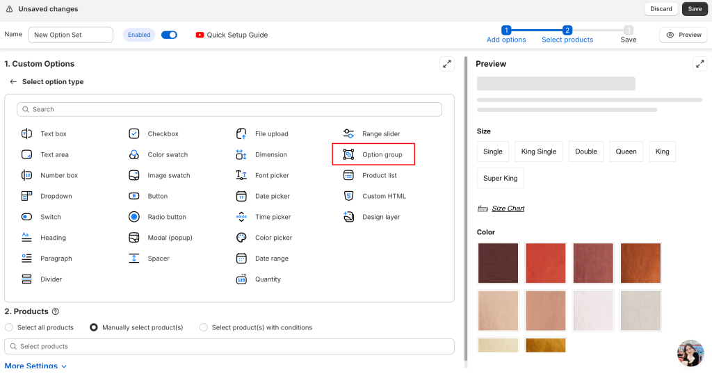
Task: Choose the Color swatch option type icon
Action: (134, 154)
